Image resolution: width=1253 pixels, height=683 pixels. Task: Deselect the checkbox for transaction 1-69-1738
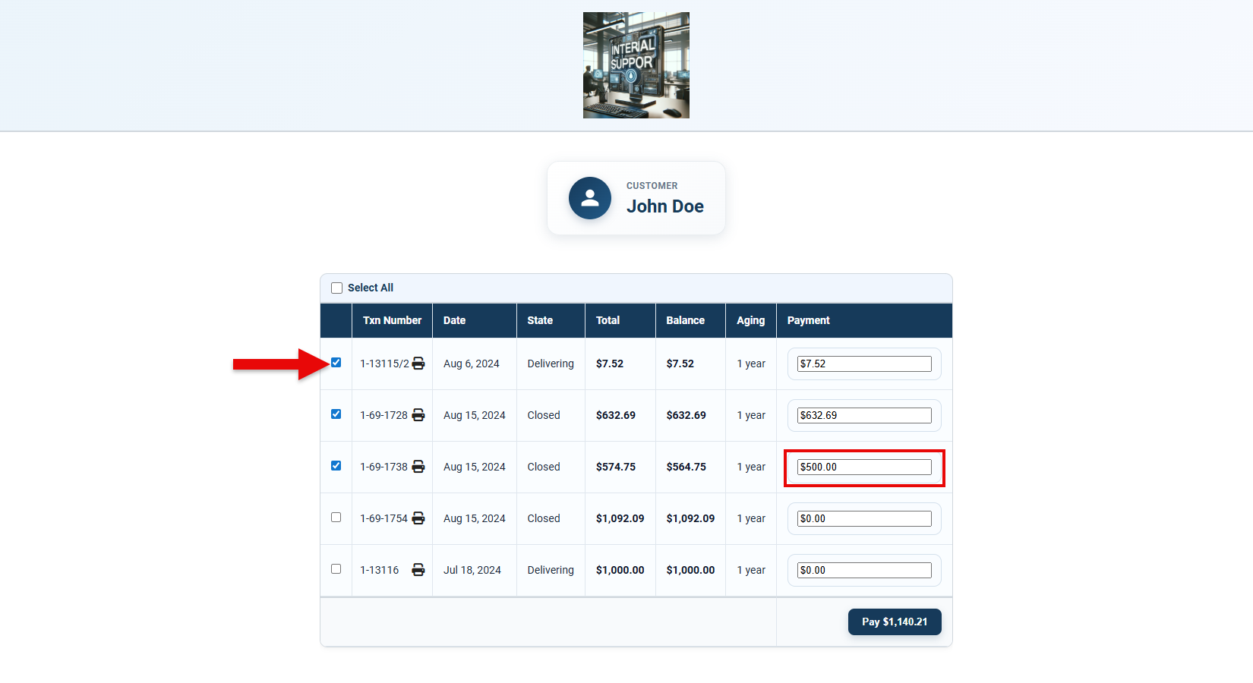click(336, 466)
